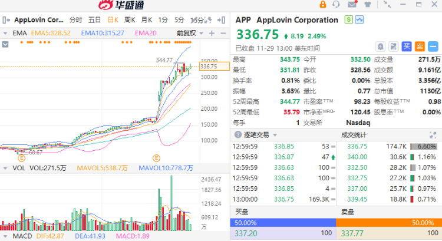Select the 1分 chart tab
Image resolution: width=442 pixels, height=241 pixels.
[163, 20]
